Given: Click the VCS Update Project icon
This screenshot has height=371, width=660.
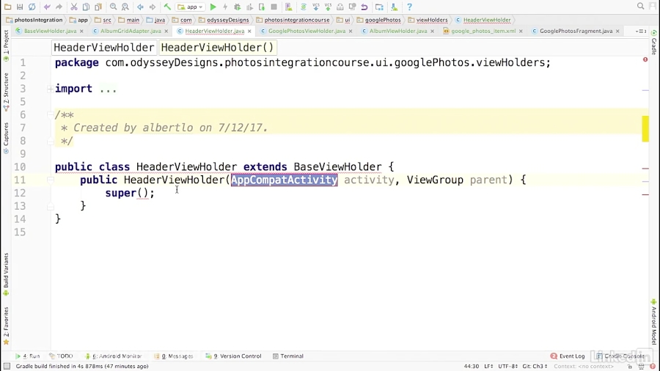Looking at the screenshot, I should [315, 7].
